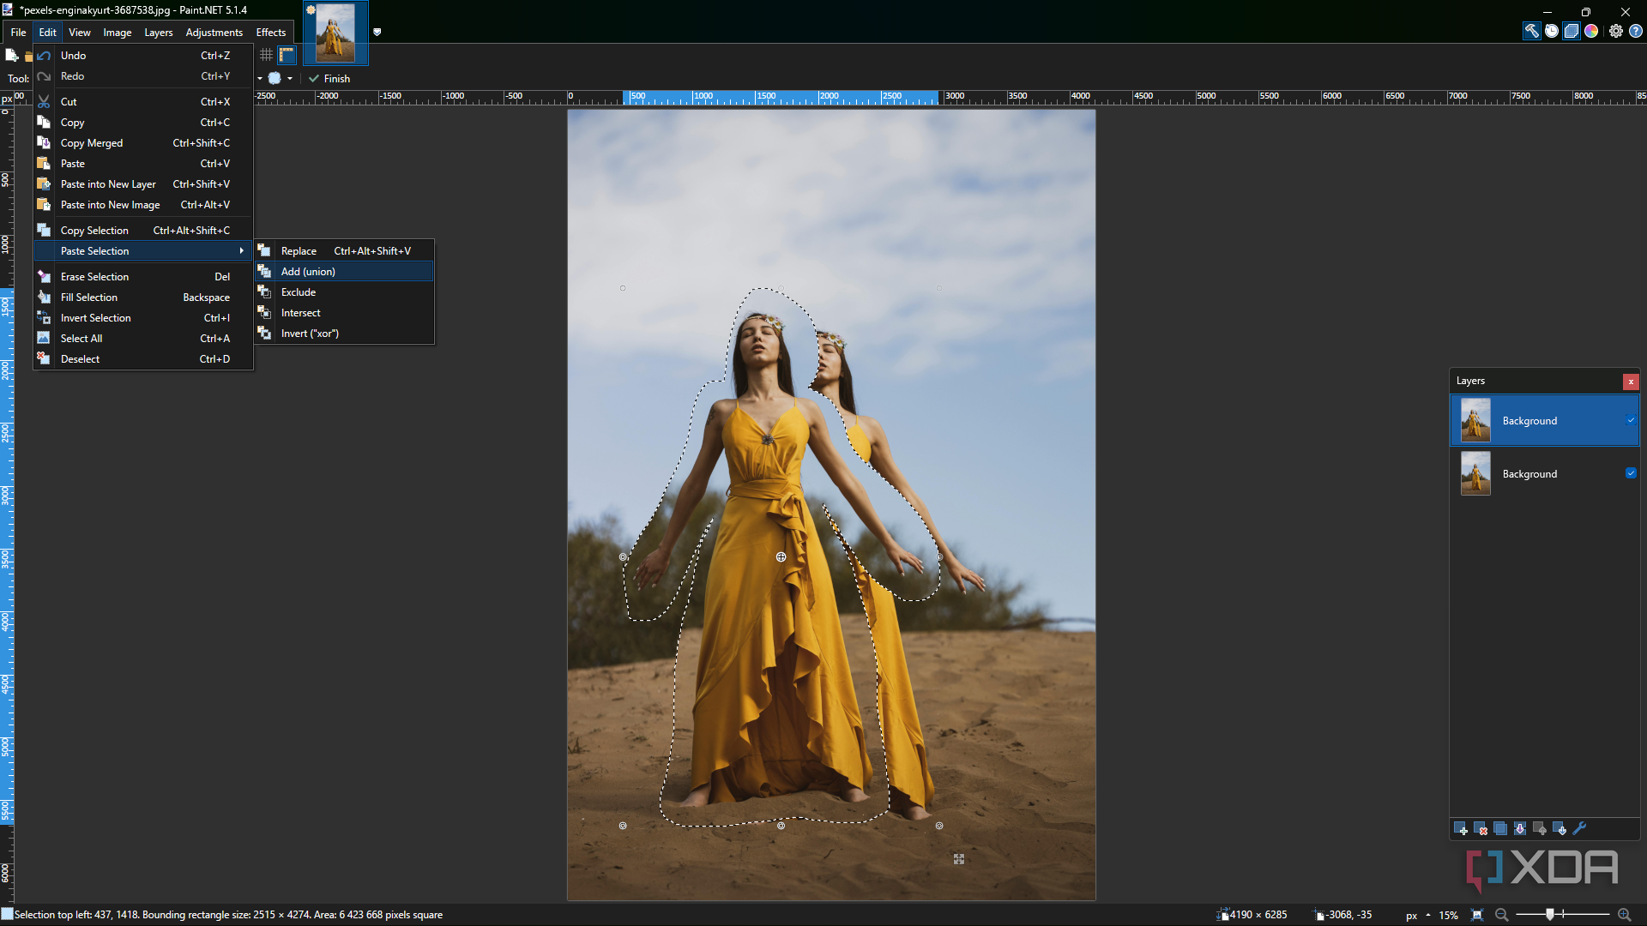Choose Erase Selection menu item
Screen dimensions: 1647x926
pyautogui.click(x=143, y=277)
